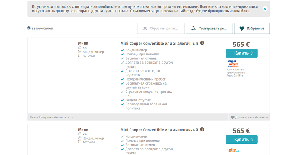This screenshot has width=295, height=155.
Task: Add the first car to favorites
Action: pos(249,117)
